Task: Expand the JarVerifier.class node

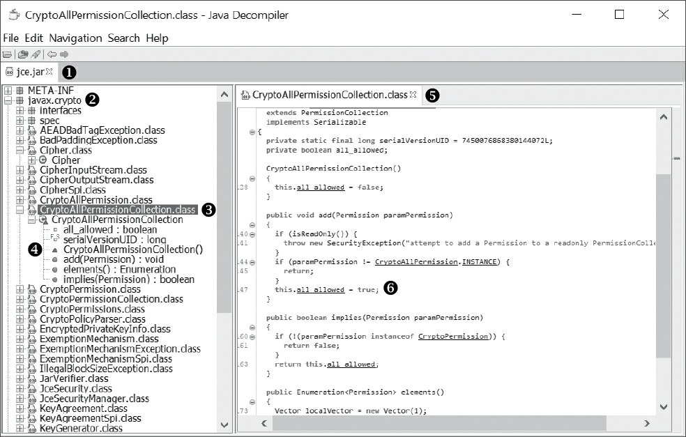Action: click(x=20, y=379)
